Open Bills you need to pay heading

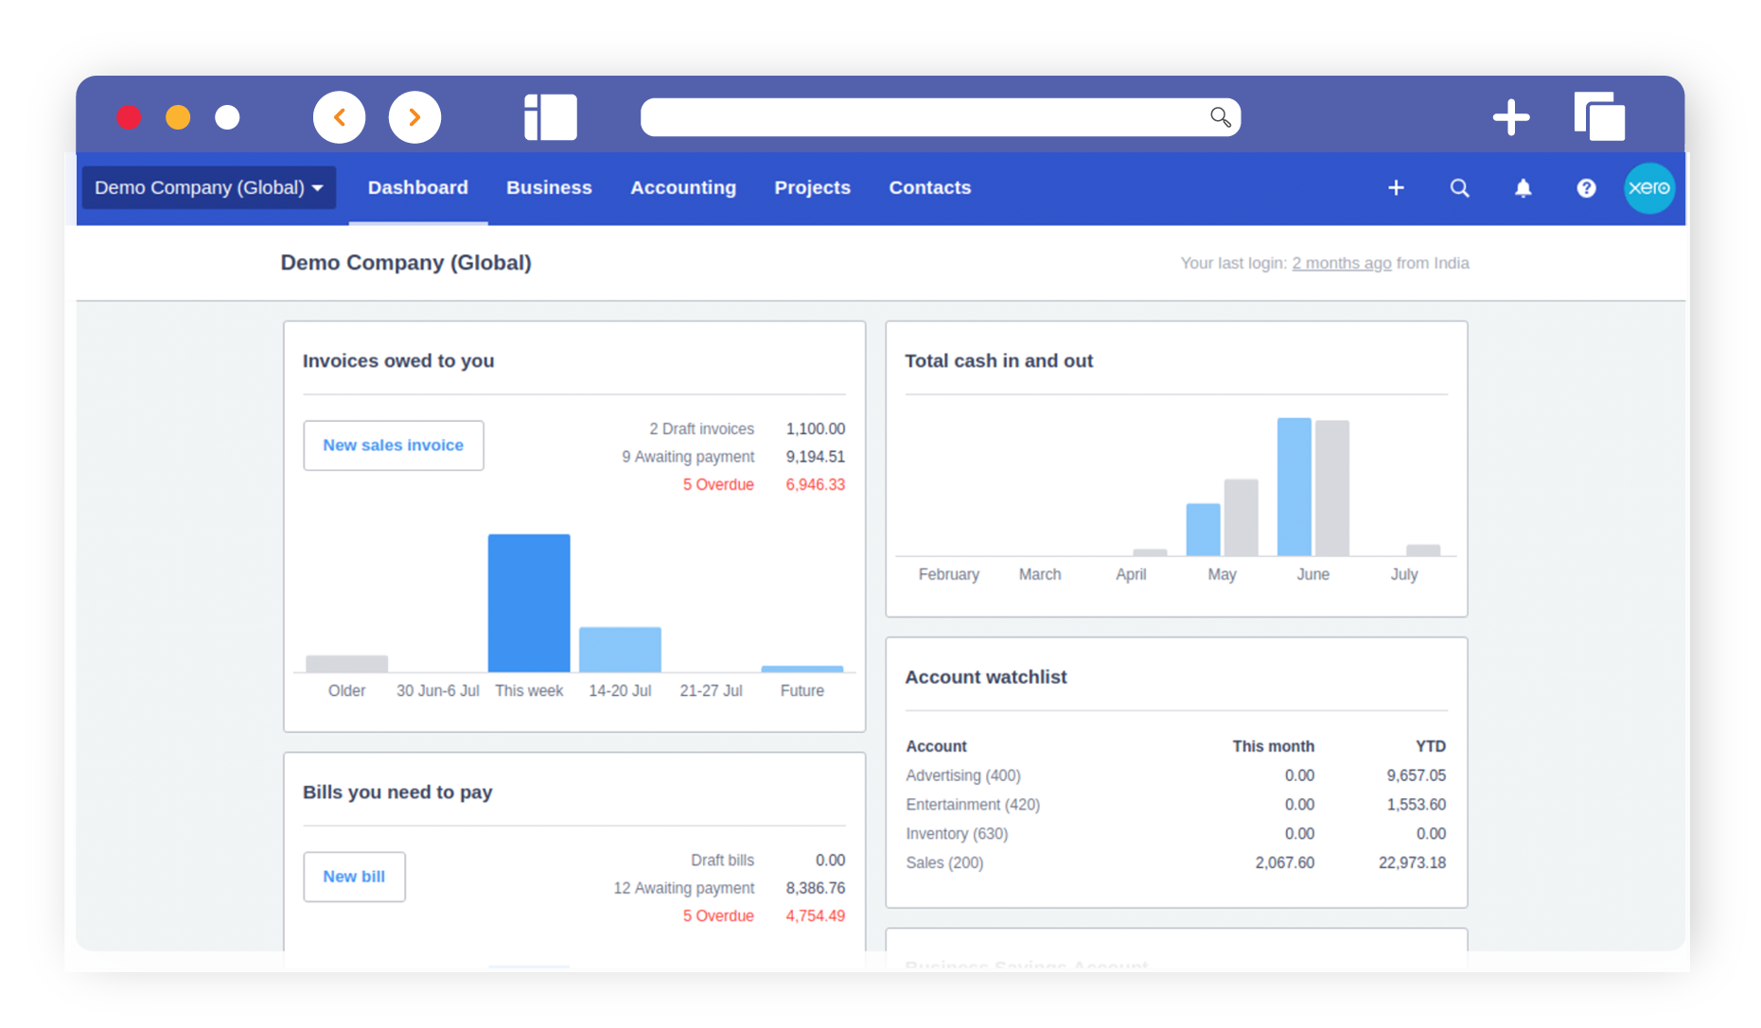(x=397, y=792)
